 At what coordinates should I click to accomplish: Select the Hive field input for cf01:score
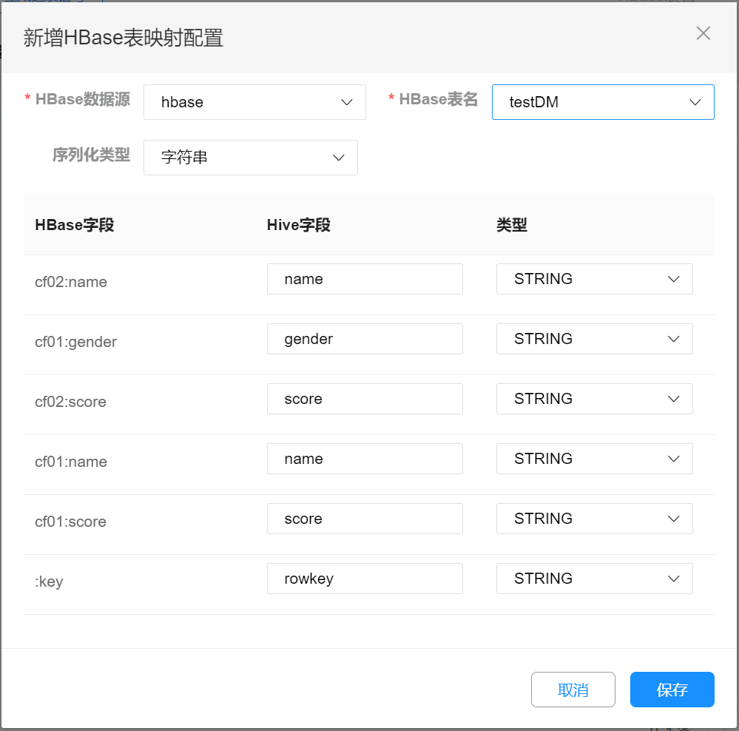coord(365,519)
